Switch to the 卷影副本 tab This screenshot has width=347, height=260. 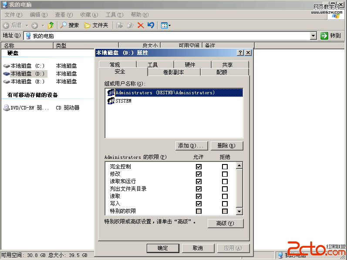coord(174,72)
